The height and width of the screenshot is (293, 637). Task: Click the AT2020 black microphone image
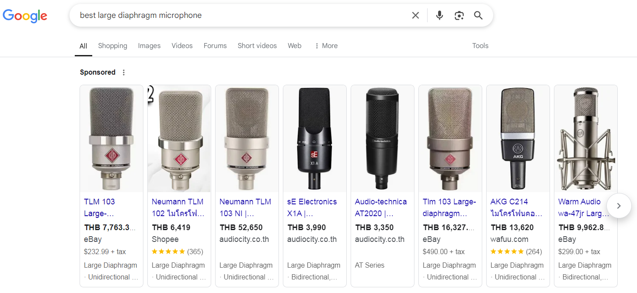click(383, 139)
